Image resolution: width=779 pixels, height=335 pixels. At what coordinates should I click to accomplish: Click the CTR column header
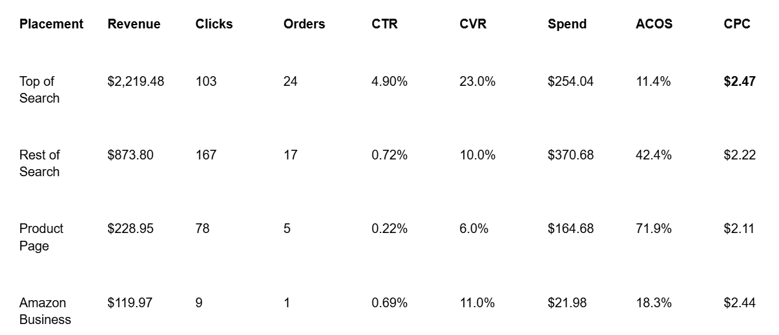(384, 24)
